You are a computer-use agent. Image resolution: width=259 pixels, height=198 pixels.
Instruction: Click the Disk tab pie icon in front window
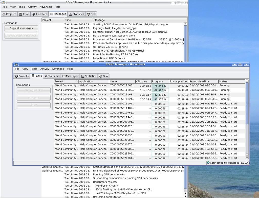coord(101,76)
